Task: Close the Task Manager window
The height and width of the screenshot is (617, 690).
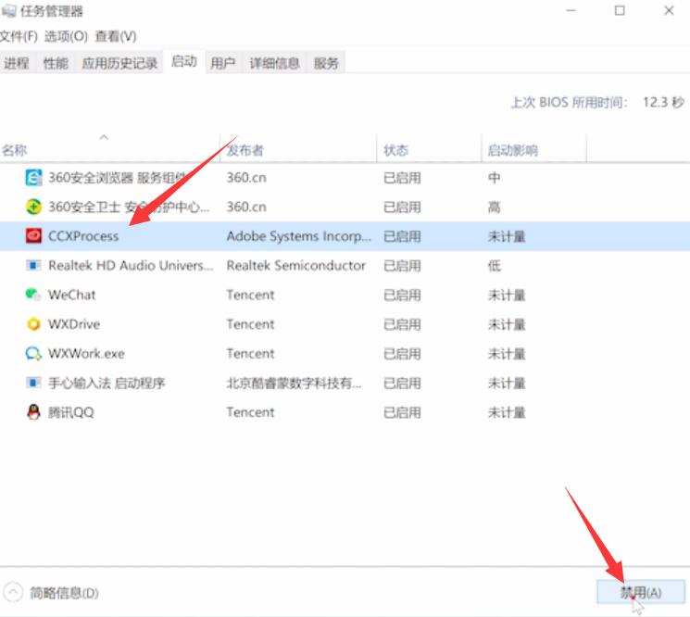Action: tap(669, 10)
